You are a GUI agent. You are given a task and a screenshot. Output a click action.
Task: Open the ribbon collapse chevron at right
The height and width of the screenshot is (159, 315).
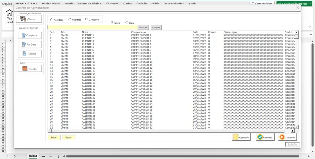click(x=310, y=27)
